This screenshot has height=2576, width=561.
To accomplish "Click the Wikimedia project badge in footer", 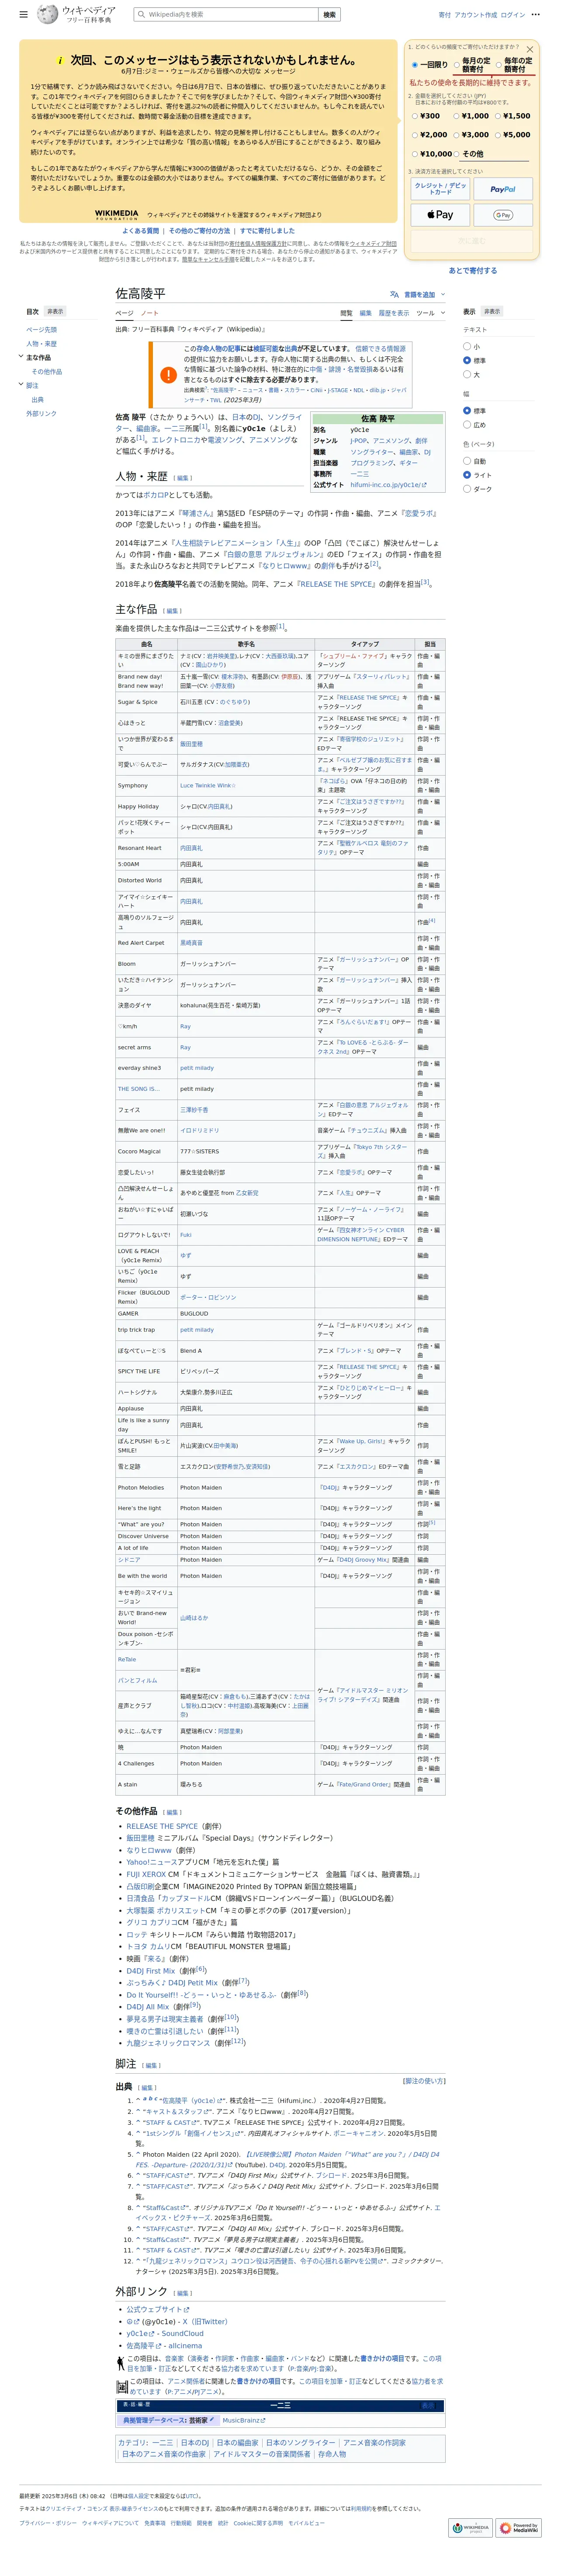I will point(470,2528).
